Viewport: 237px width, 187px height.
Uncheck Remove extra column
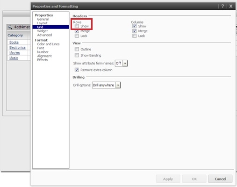[77, 70]
